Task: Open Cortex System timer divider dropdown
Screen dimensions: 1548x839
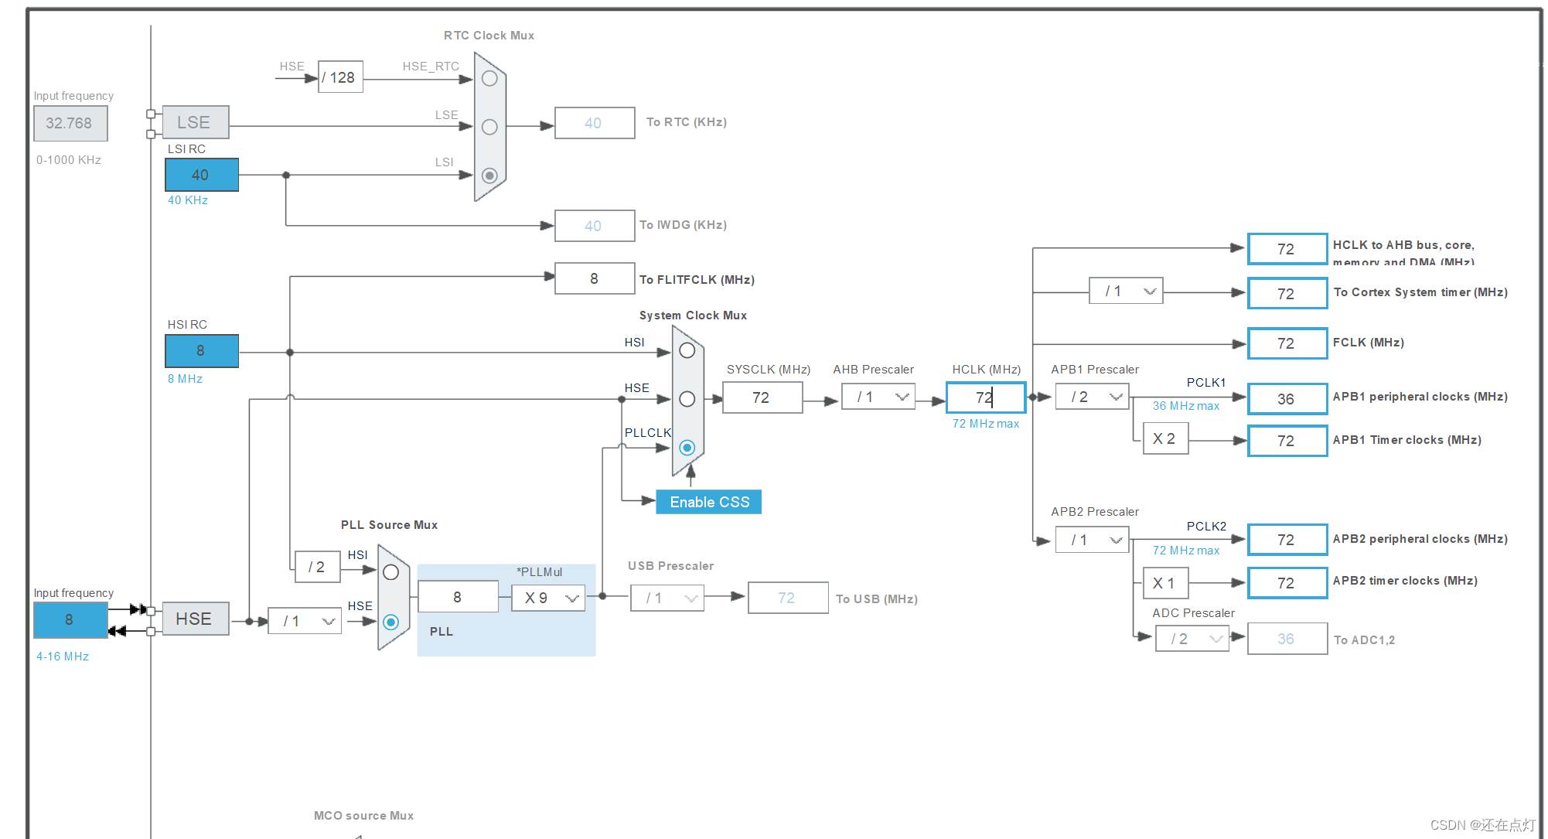Action: pyautogui.click(x=1127, y=291)
